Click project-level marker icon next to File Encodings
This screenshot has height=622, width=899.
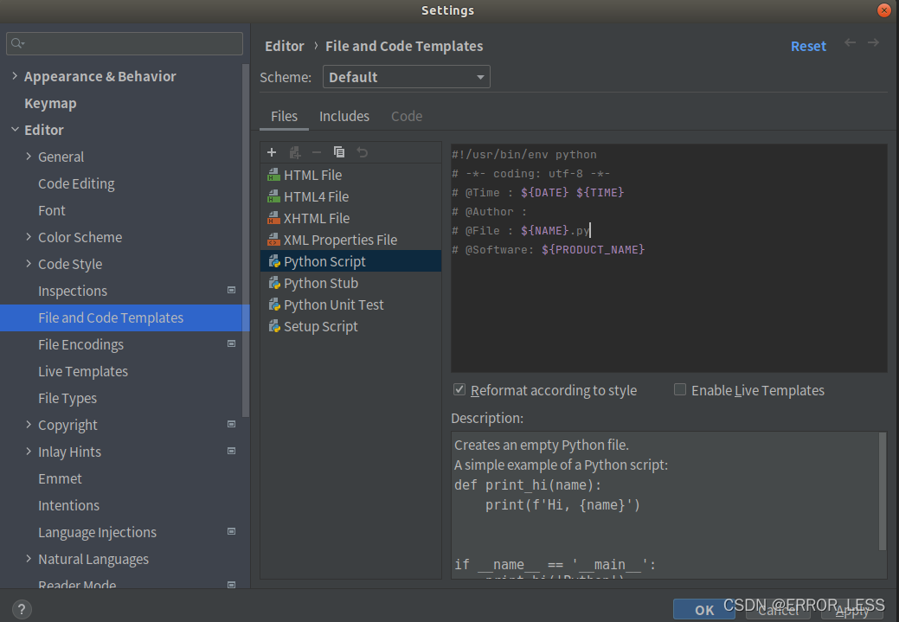click(x=232, y=344)
